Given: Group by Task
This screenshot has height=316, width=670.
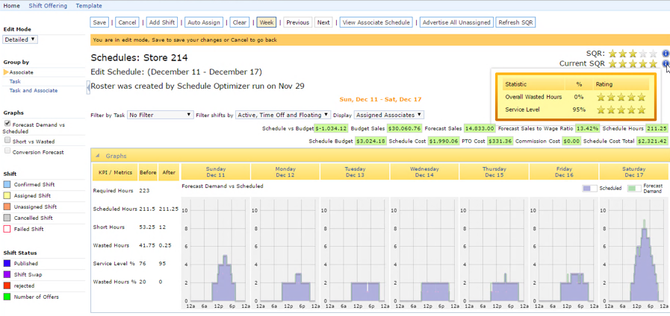Looking at the screenshot, I should [15, 81].
